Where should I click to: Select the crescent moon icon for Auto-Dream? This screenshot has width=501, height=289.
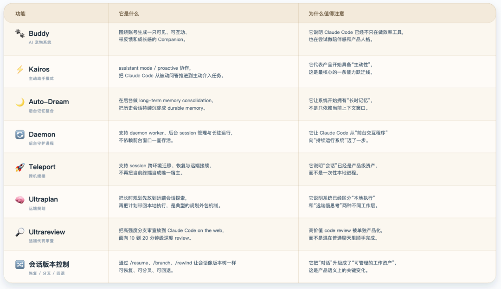click(20, 102)
